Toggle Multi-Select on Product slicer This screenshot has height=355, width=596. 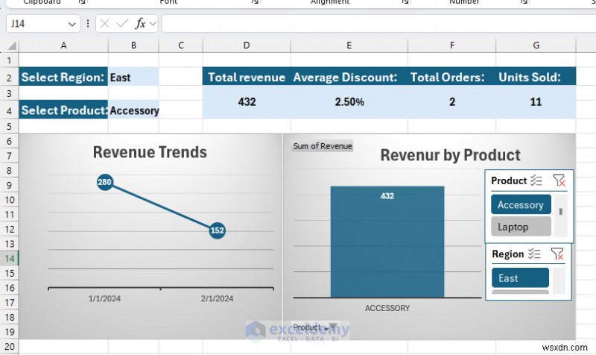(536, 180)
